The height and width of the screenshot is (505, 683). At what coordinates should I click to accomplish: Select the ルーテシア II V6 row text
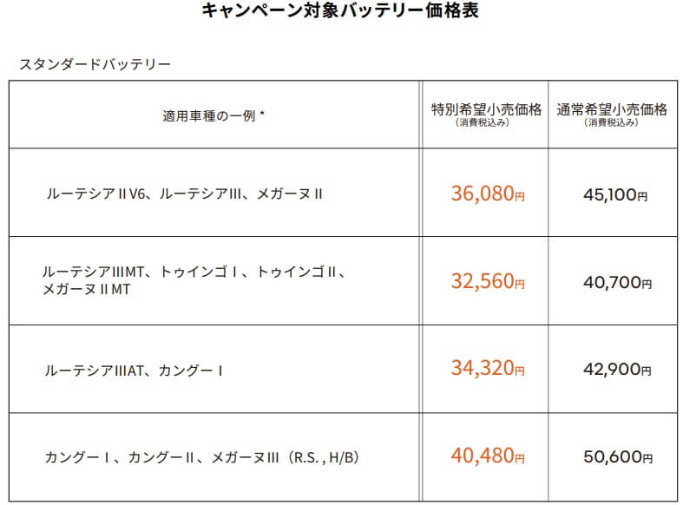[185, 193]
